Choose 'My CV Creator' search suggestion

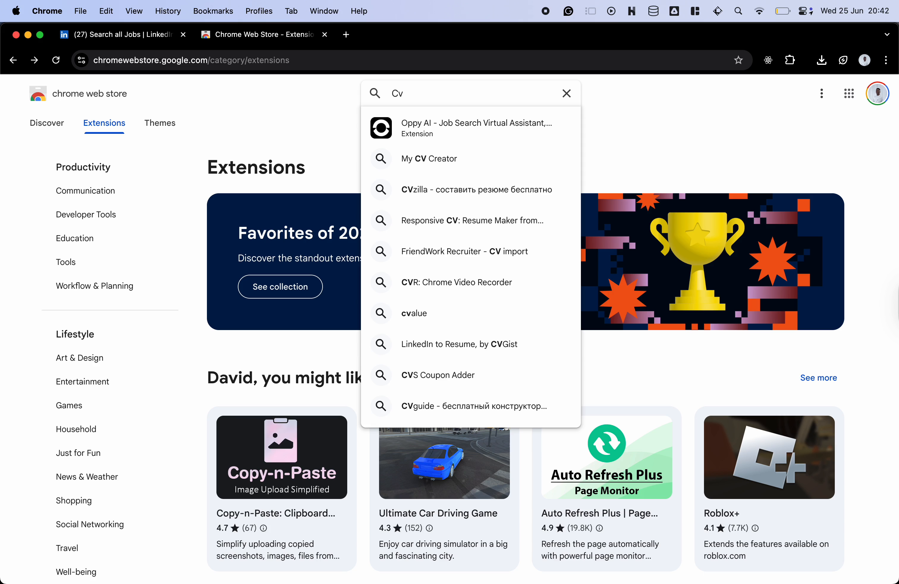pos(429,159)
